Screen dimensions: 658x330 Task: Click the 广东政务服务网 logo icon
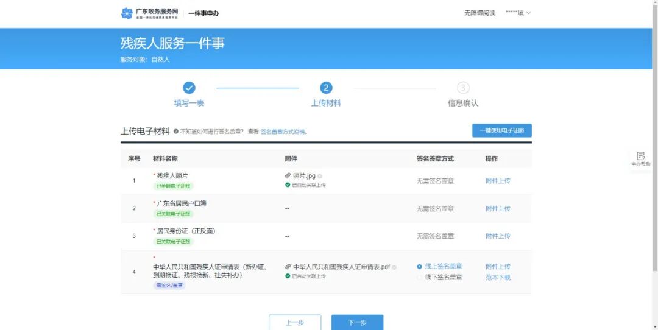(127, 13)
